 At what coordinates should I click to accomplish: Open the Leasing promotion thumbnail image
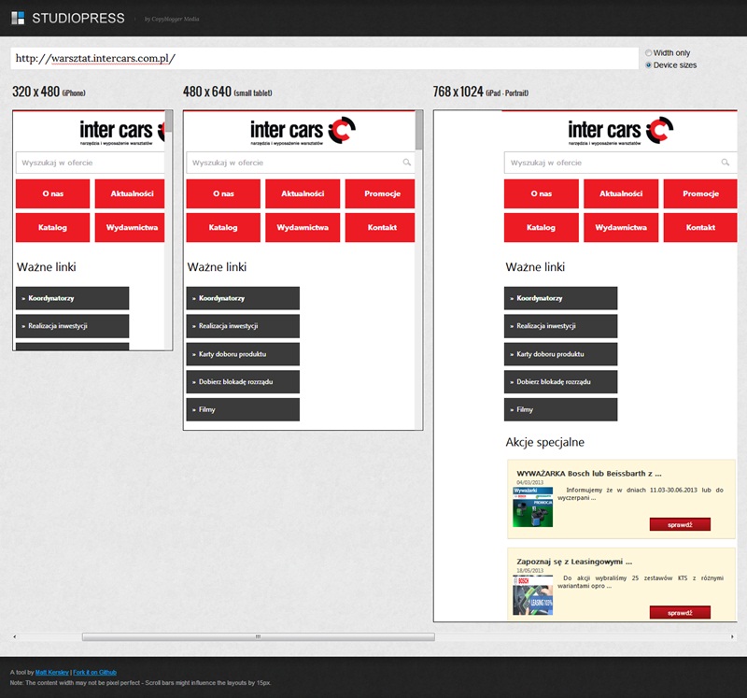point(532,594)
